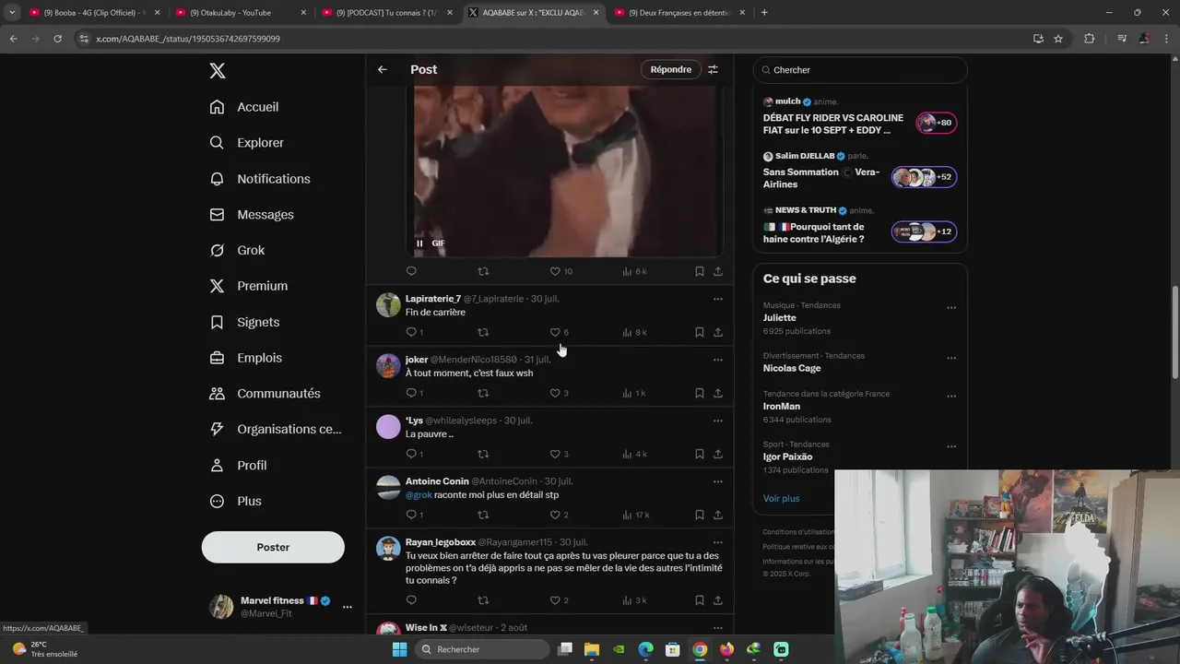Click the browser address bar URL
This screenshot has width=1180, height=664.
(x=188, y=39)
